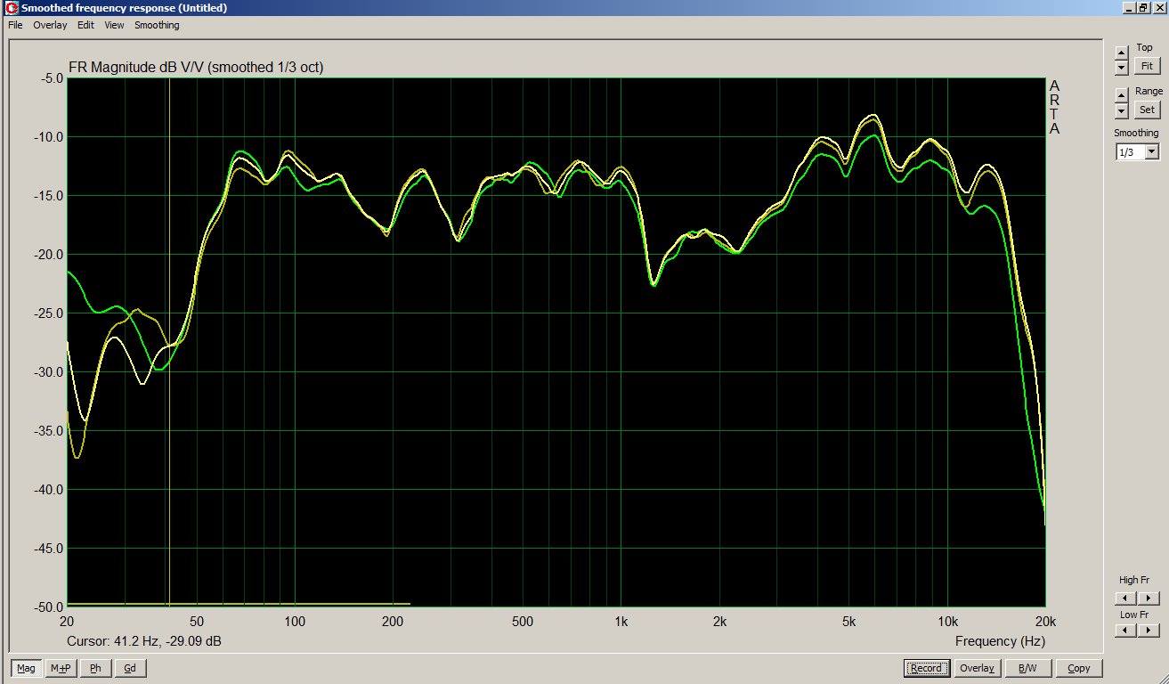Move Low Fr limit left
Viewport: 1169px width, 684px height.
coord(1125,631)
